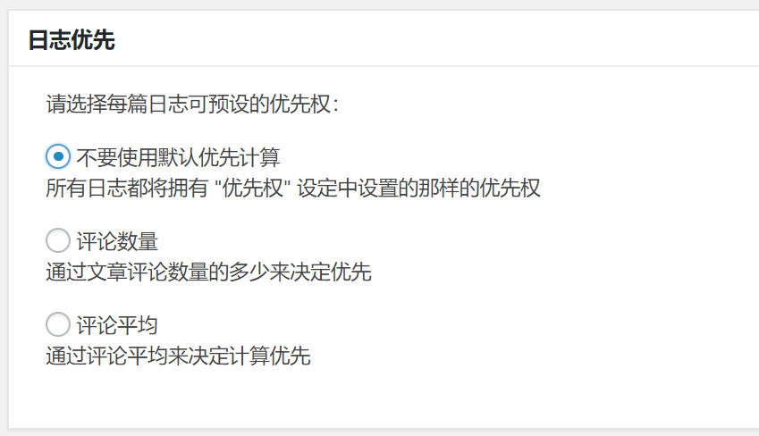
Task: Click the divider line beneath the 日志优先 heading
Action: pyautogui.click(x=384, y=66)
